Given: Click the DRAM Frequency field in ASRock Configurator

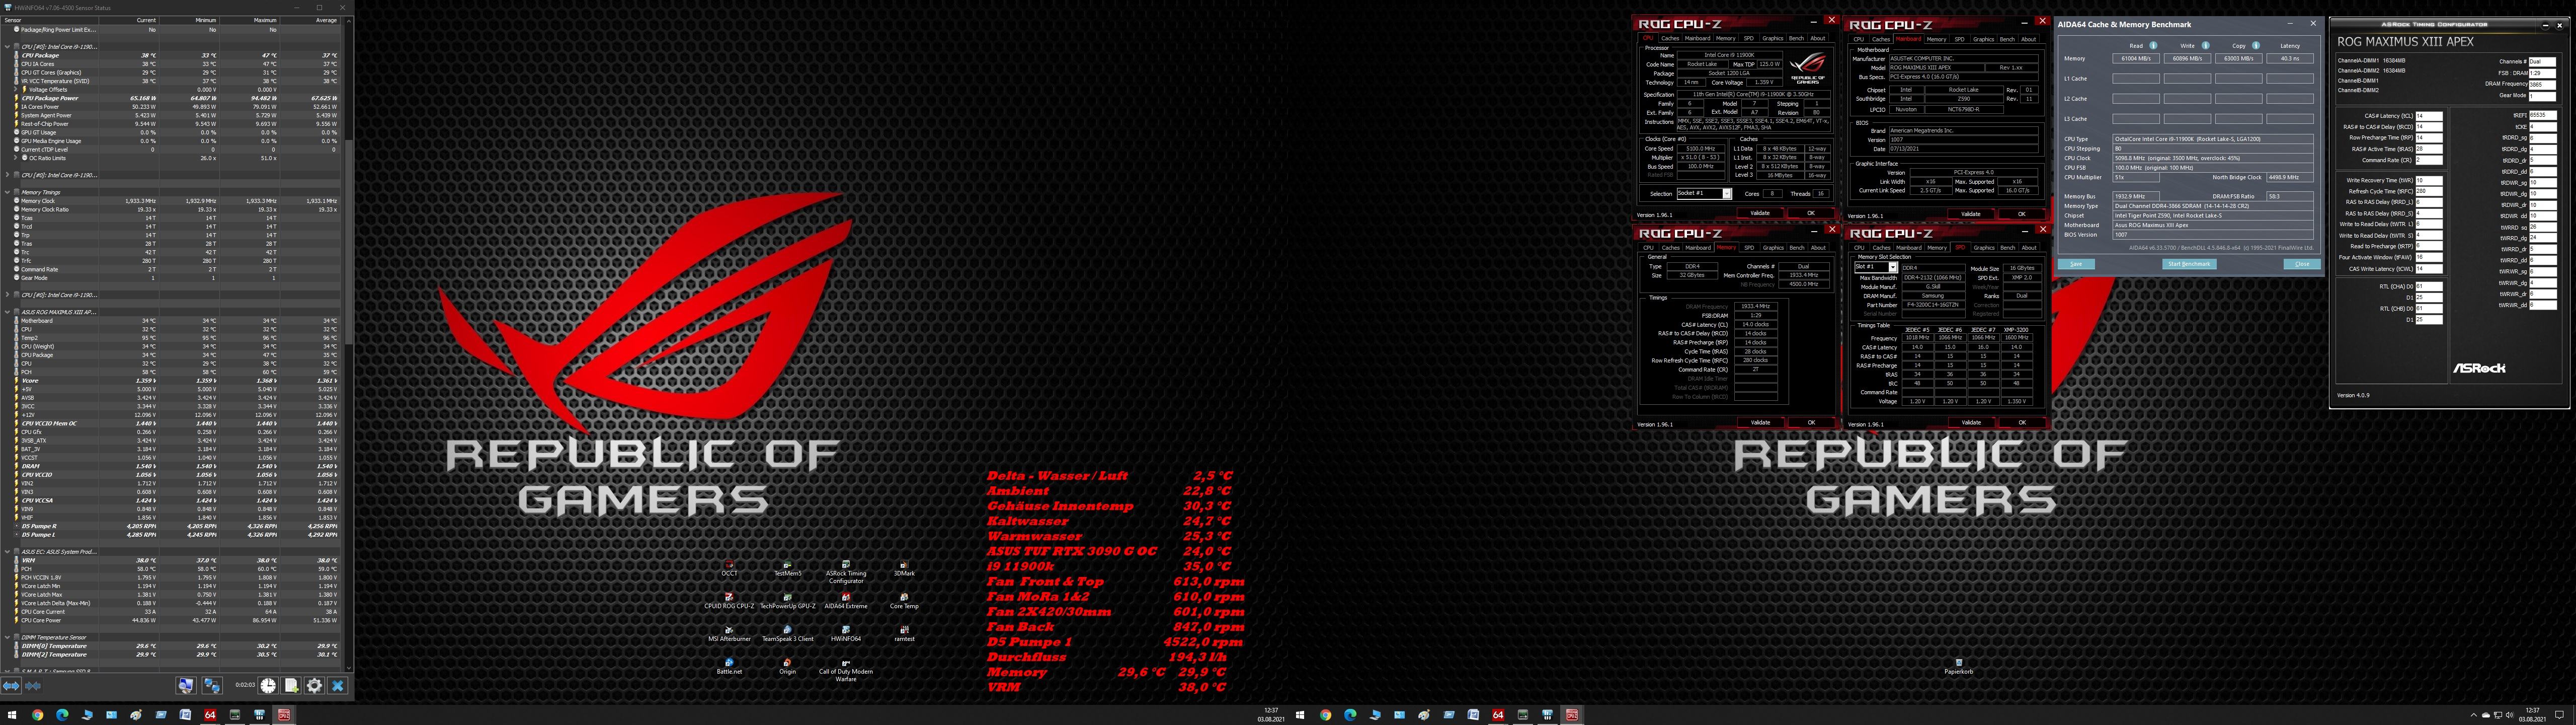Looking at the screenshot, I should tap(2543, 84).
